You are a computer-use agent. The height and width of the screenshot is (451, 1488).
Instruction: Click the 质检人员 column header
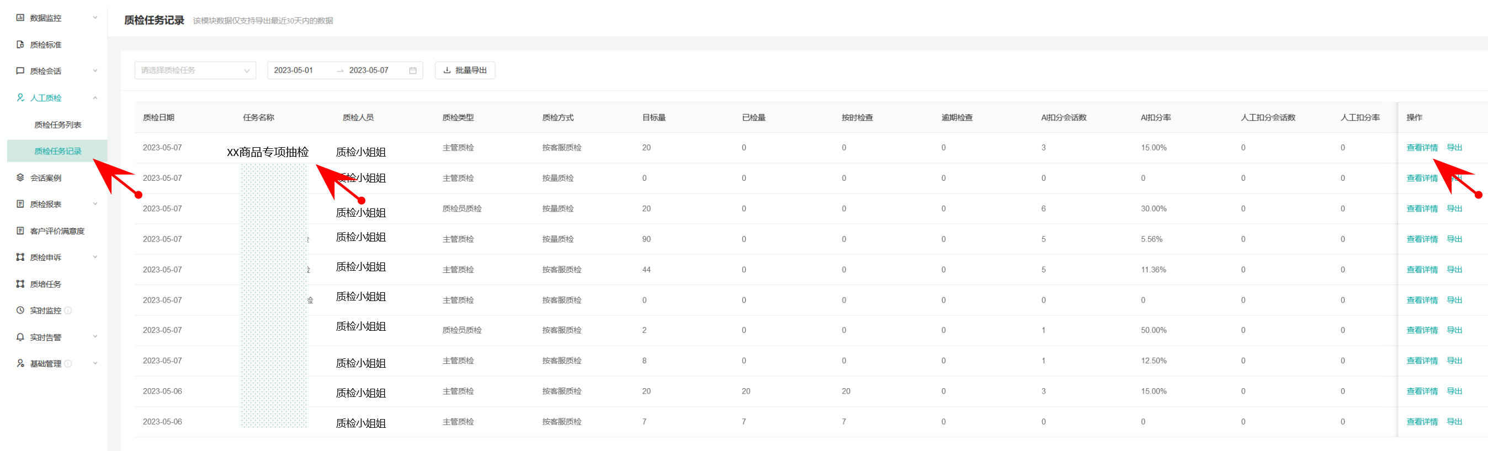[x=358, y=117]
